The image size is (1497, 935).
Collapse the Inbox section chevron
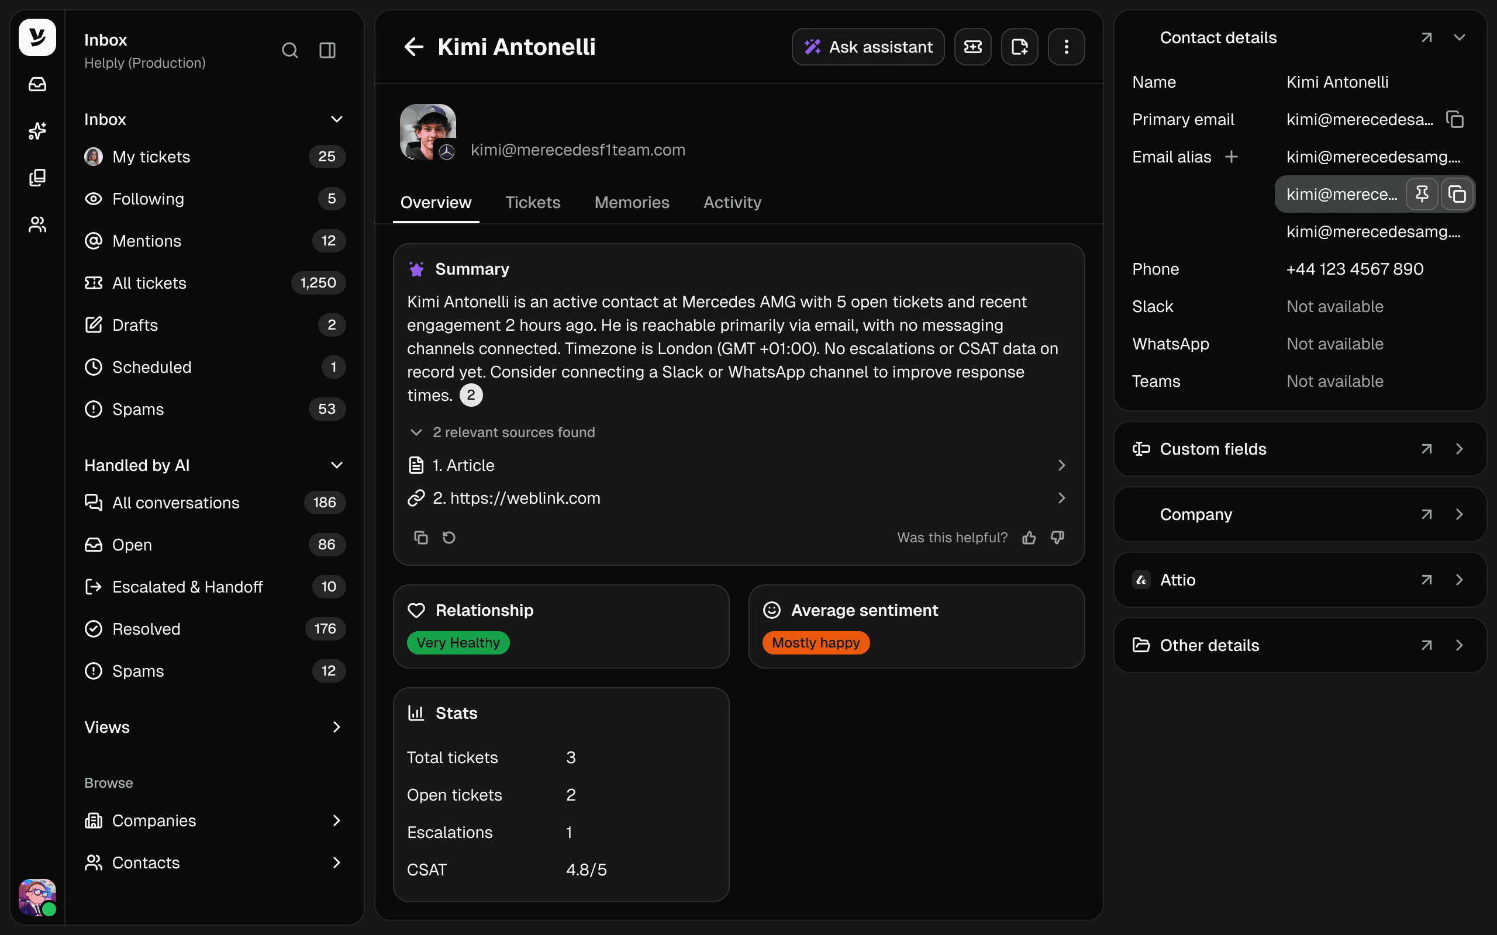336,119
